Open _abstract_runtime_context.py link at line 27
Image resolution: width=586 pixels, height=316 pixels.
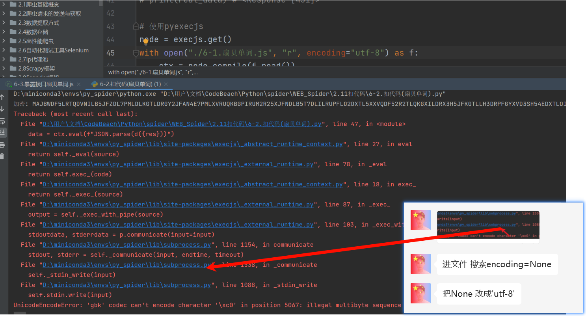pos(192,144)
